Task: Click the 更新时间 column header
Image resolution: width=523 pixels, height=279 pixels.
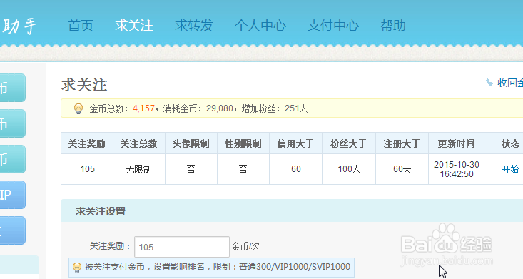Action: [456, 143]
